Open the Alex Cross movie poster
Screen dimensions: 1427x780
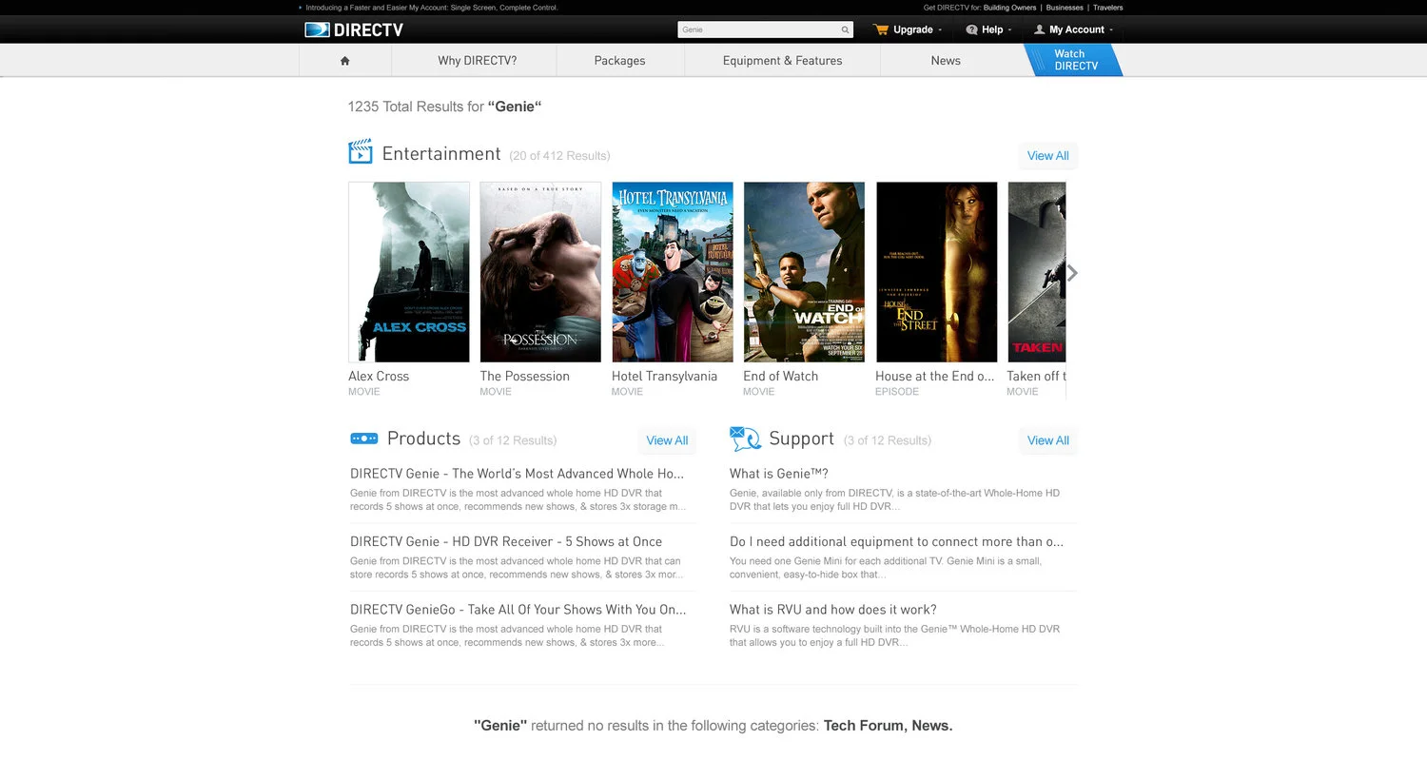click(x=409, y=272)
